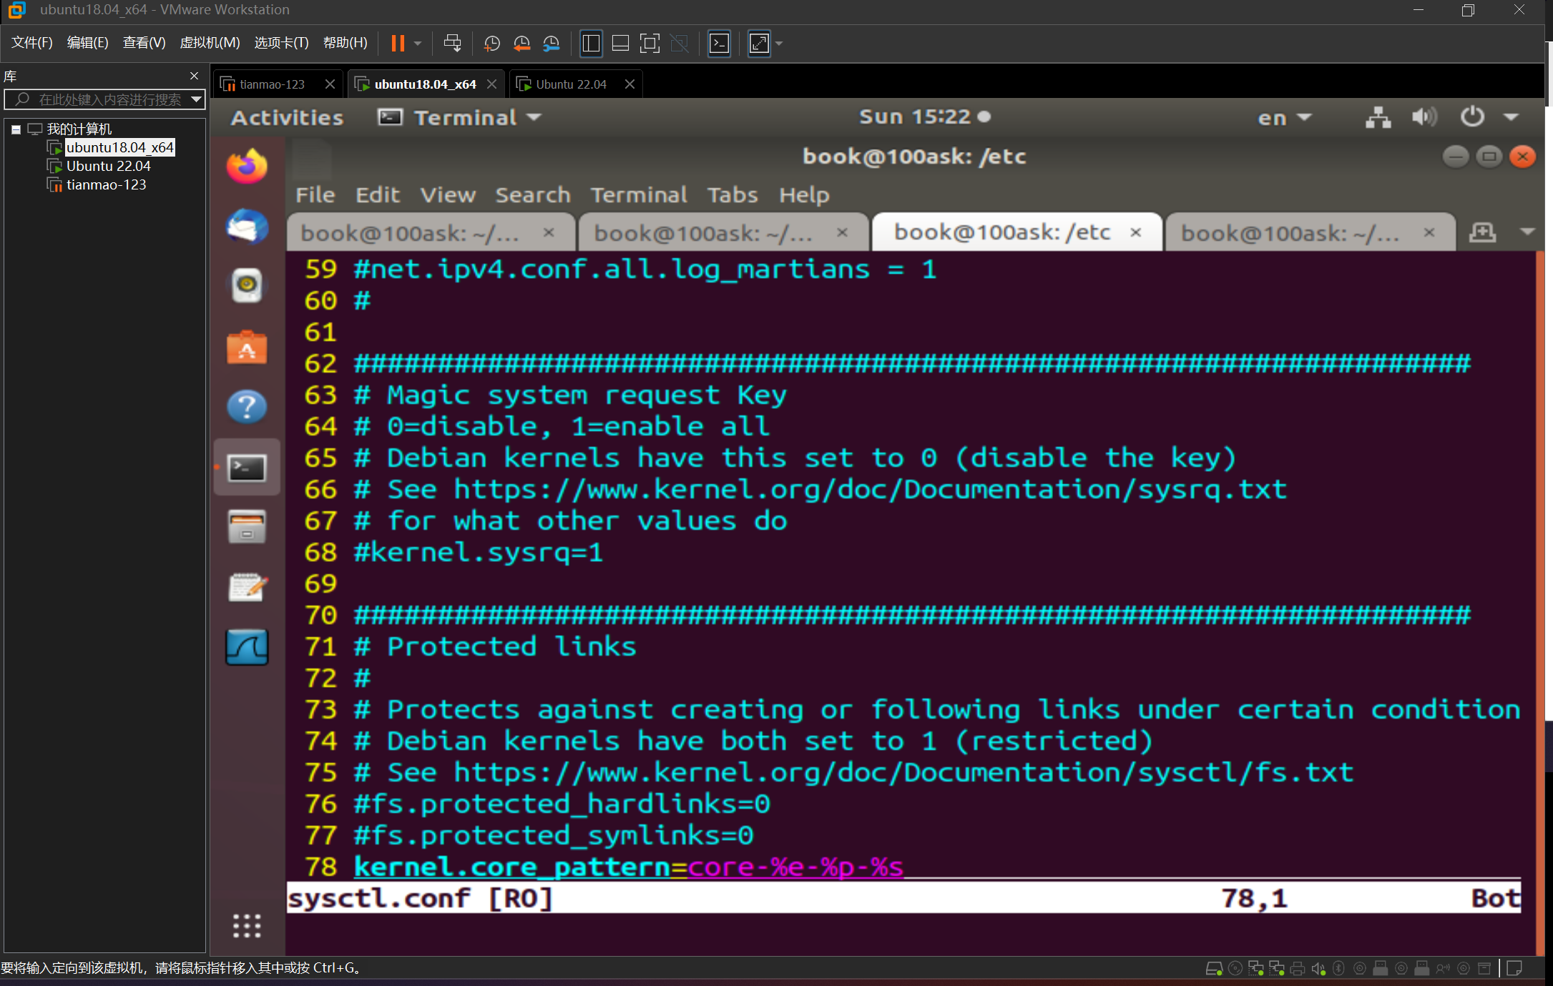This screenshot has height=986, width=1553.
Task: Open Terminal app menu in top bar
Action: pos(459,117)
